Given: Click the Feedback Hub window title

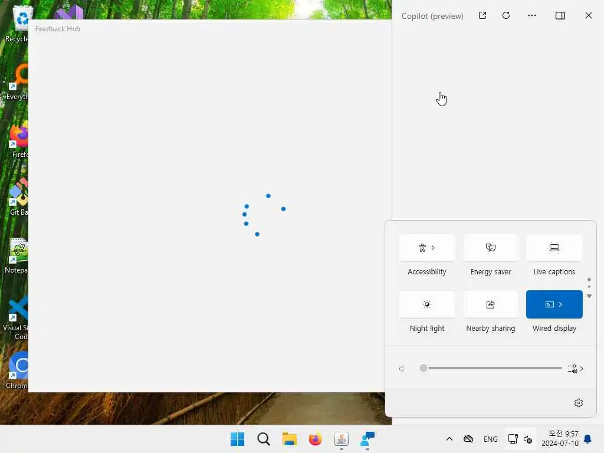Looking at the screenshot, I should coord(58,29).
